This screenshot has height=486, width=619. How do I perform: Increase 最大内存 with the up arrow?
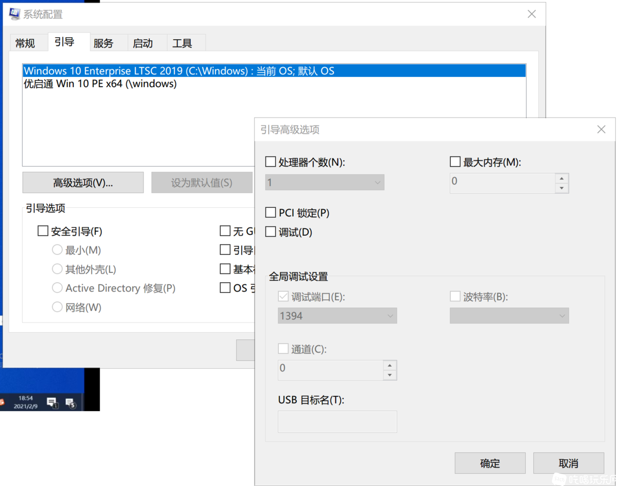(x=562, y=179)
